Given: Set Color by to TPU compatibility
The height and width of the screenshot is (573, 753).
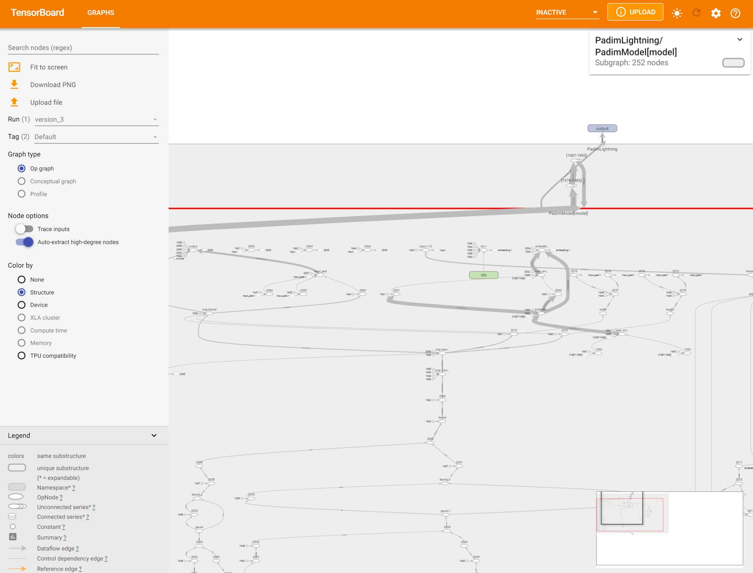Looking at the screenshot, I should (x=22, y=355).
